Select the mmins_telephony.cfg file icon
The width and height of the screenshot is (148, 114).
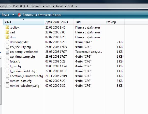7,86
